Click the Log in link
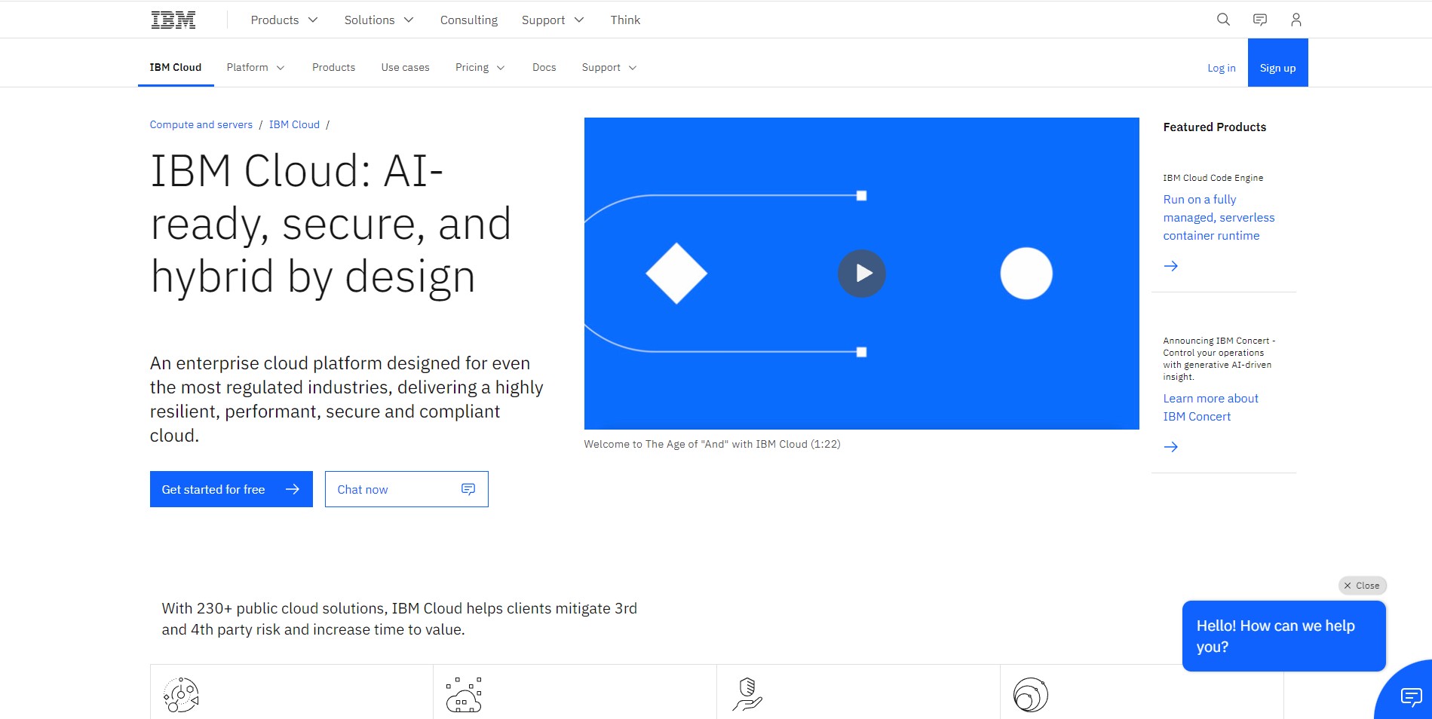Viewport: 1432px width, 719px height. (1221, 68)
